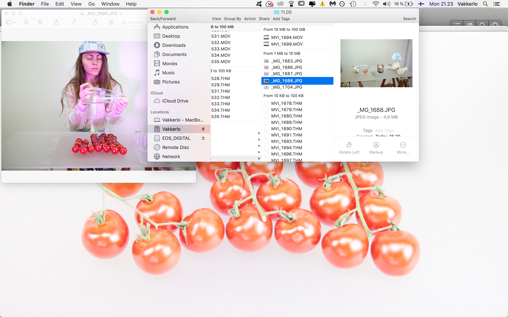Open the Finder application menu
Screen dimensions: 508x317
tap(27, 4)
